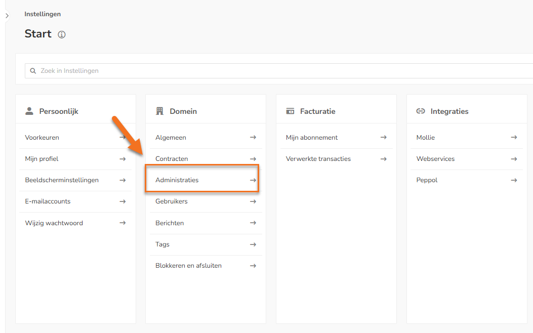Screen dimensions: 533x333
Task: Open Voorkeuren settings
Action: (x=75, y=138)
